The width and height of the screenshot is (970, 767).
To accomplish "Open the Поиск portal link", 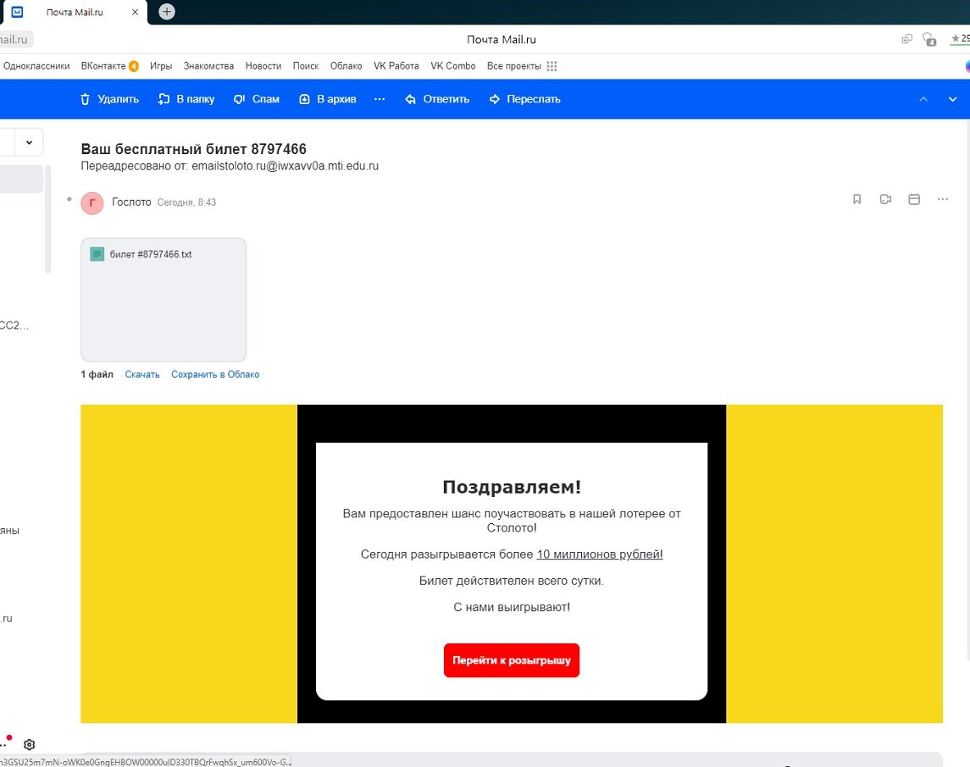I will (306, 66).
